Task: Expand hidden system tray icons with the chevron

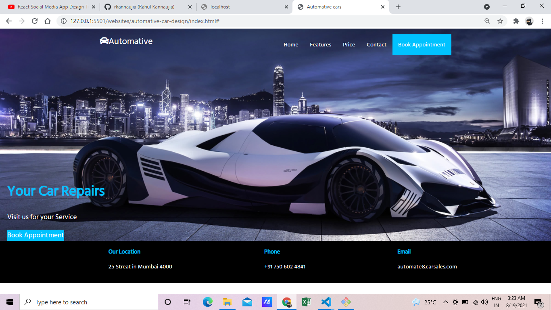Action: pyautogui.click(x=445, y=302)
